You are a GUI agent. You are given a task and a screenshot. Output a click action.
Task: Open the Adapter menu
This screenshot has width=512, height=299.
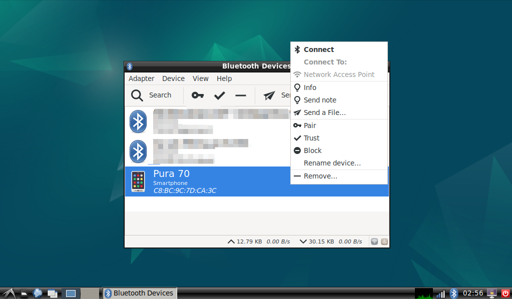pyautogui.click(x=141, y=78)
